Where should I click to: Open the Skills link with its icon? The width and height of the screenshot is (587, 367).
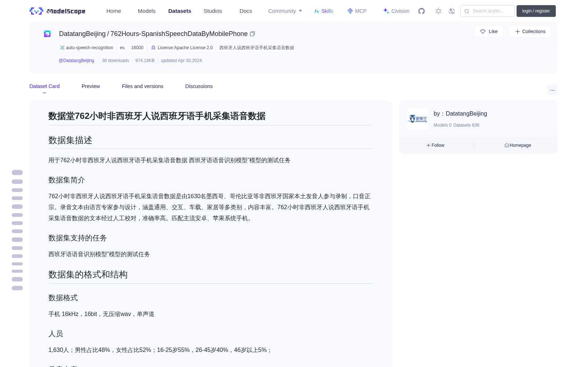coord(324,11)
